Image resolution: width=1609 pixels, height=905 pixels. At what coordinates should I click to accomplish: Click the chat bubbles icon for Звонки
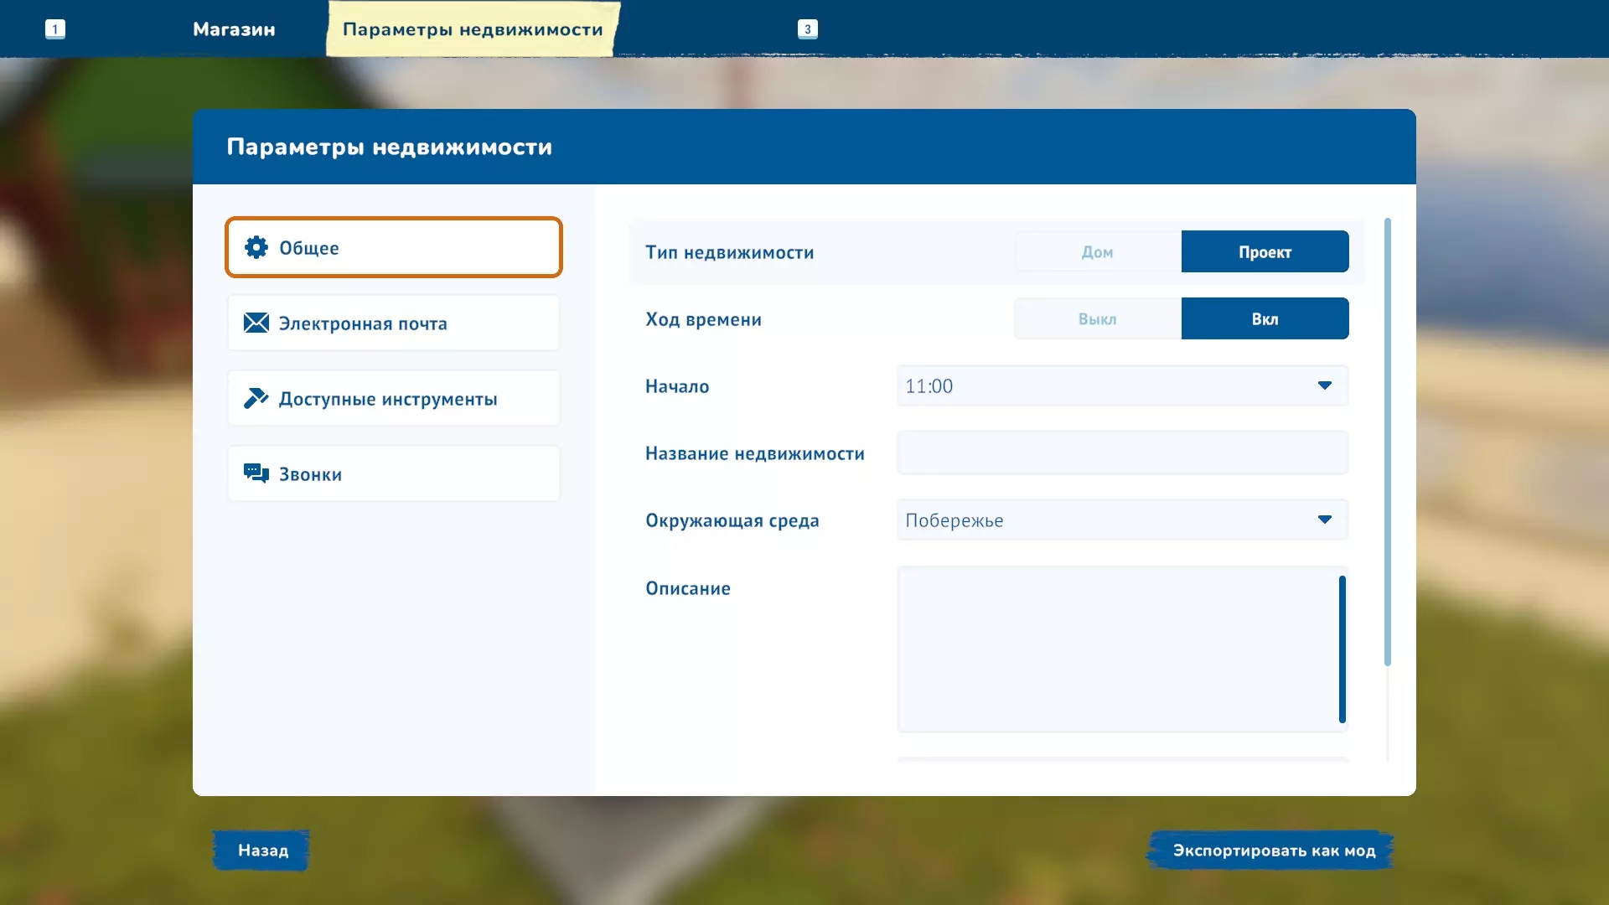tap(256, 473)
